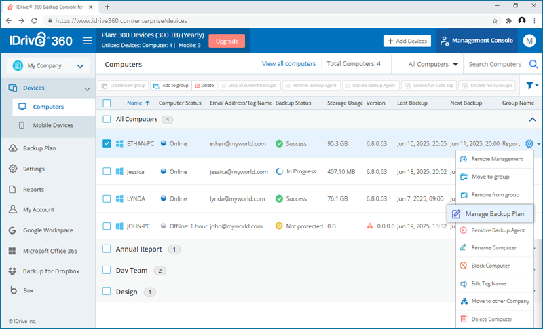The height and width of the screenshot is (329, 543).
Task: Click the hamburger menu icon beside IDrive logo
Action: tap(87, 41)
